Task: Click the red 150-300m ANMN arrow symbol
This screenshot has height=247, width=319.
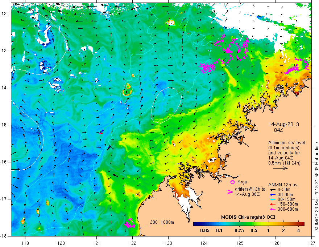Action: pyautogui.click(x=273, y=204)
